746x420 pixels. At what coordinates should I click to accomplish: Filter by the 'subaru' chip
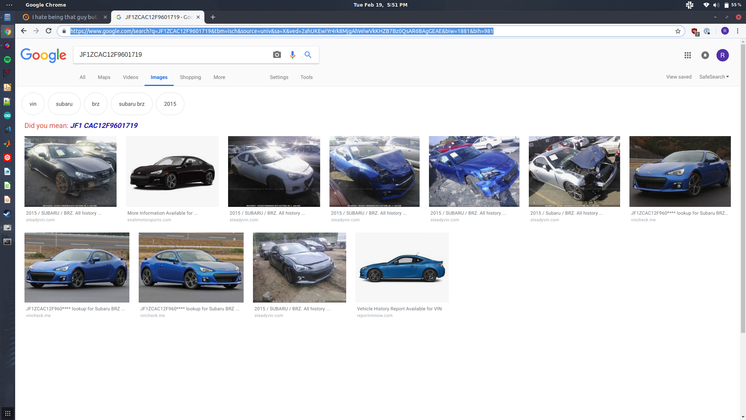[64, 104]
